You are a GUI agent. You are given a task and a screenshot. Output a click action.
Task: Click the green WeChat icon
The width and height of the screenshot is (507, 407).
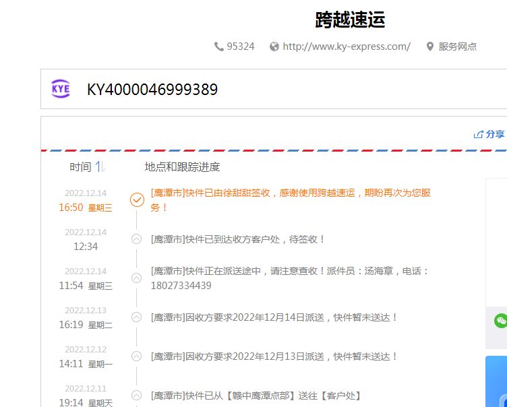500,321
